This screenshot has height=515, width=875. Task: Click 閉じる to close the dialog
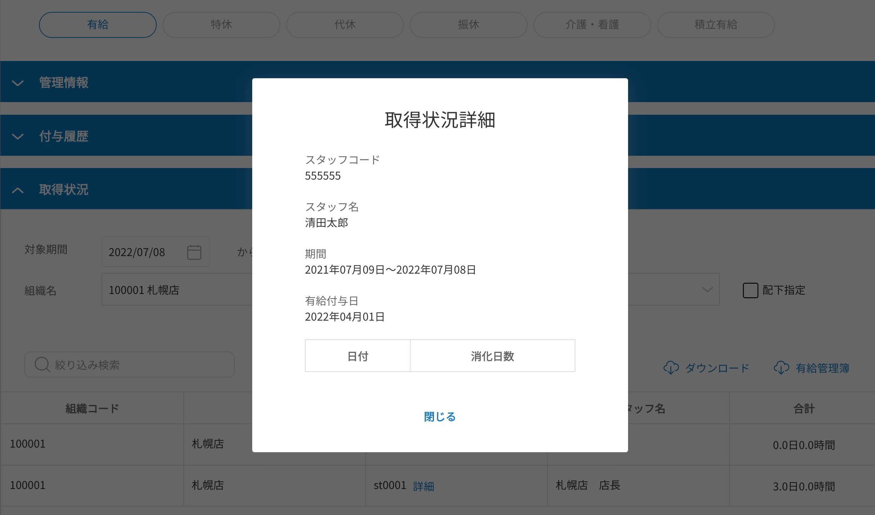440,417
